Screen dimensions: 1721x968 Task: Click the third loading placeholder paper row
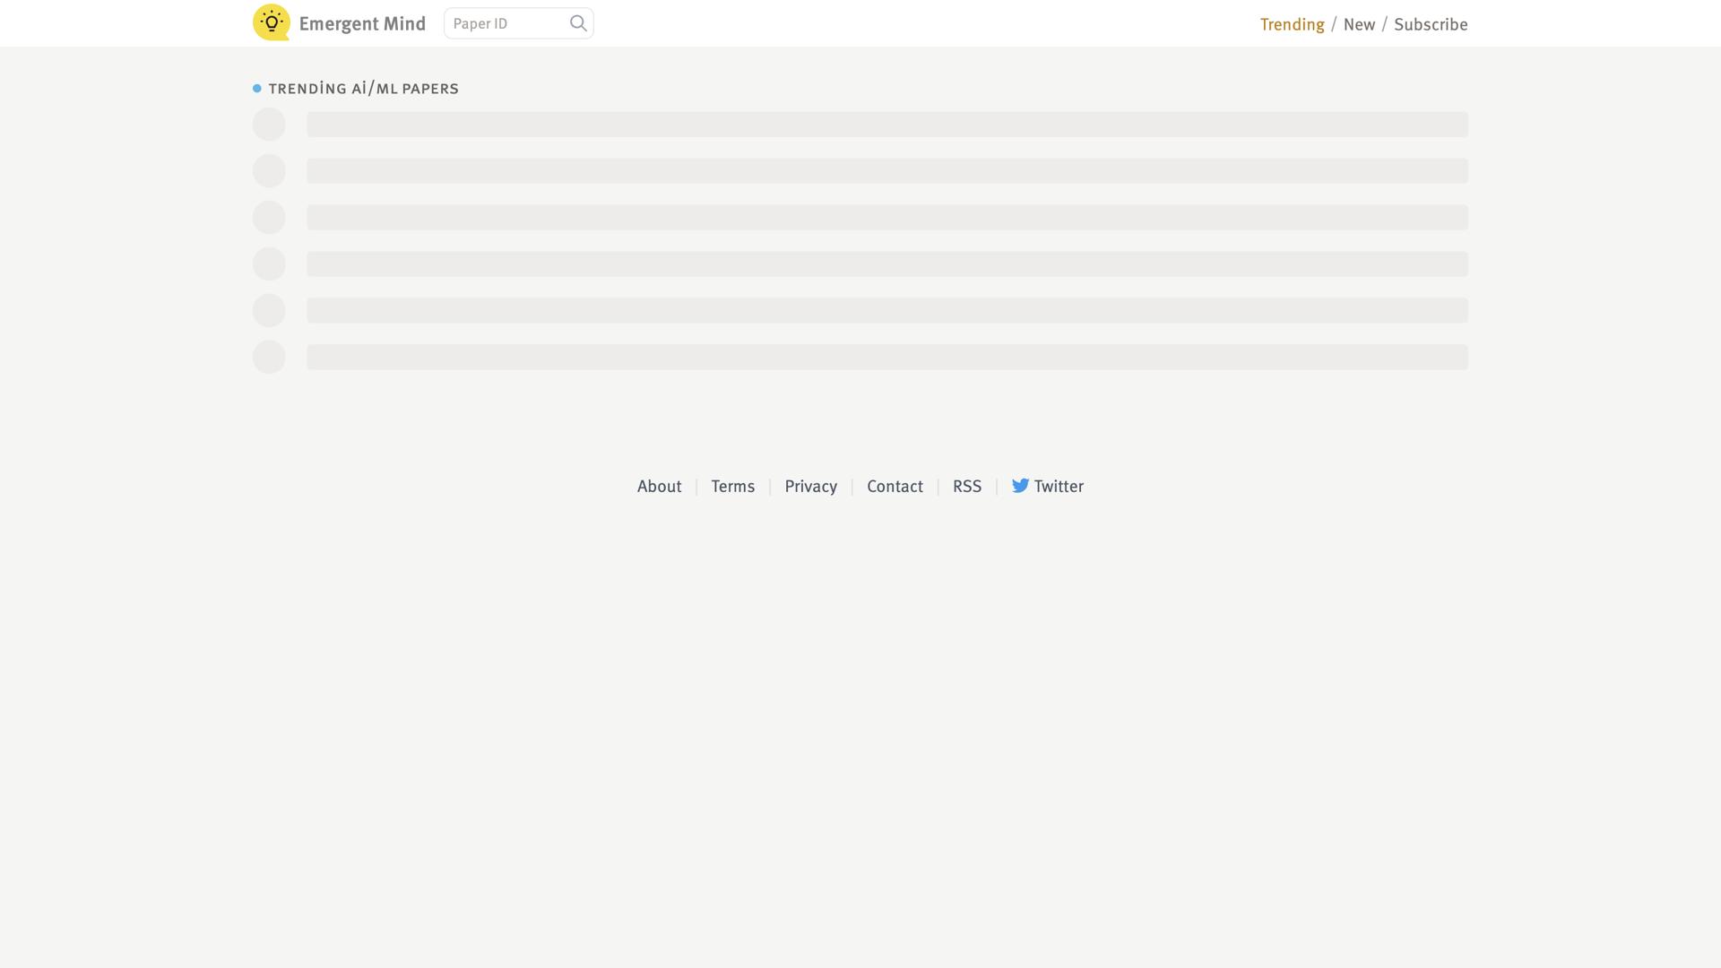tap(886, 218)
